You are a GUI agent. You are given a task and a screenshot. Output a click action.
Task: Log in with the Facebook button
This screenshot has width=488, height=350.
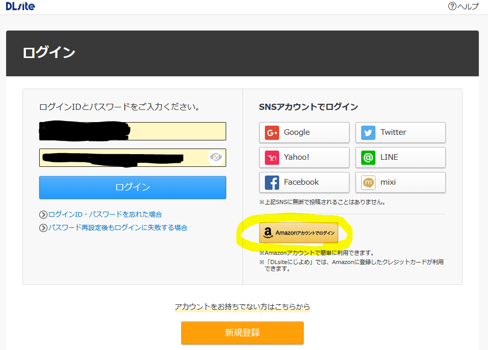[x=304, y=182]
